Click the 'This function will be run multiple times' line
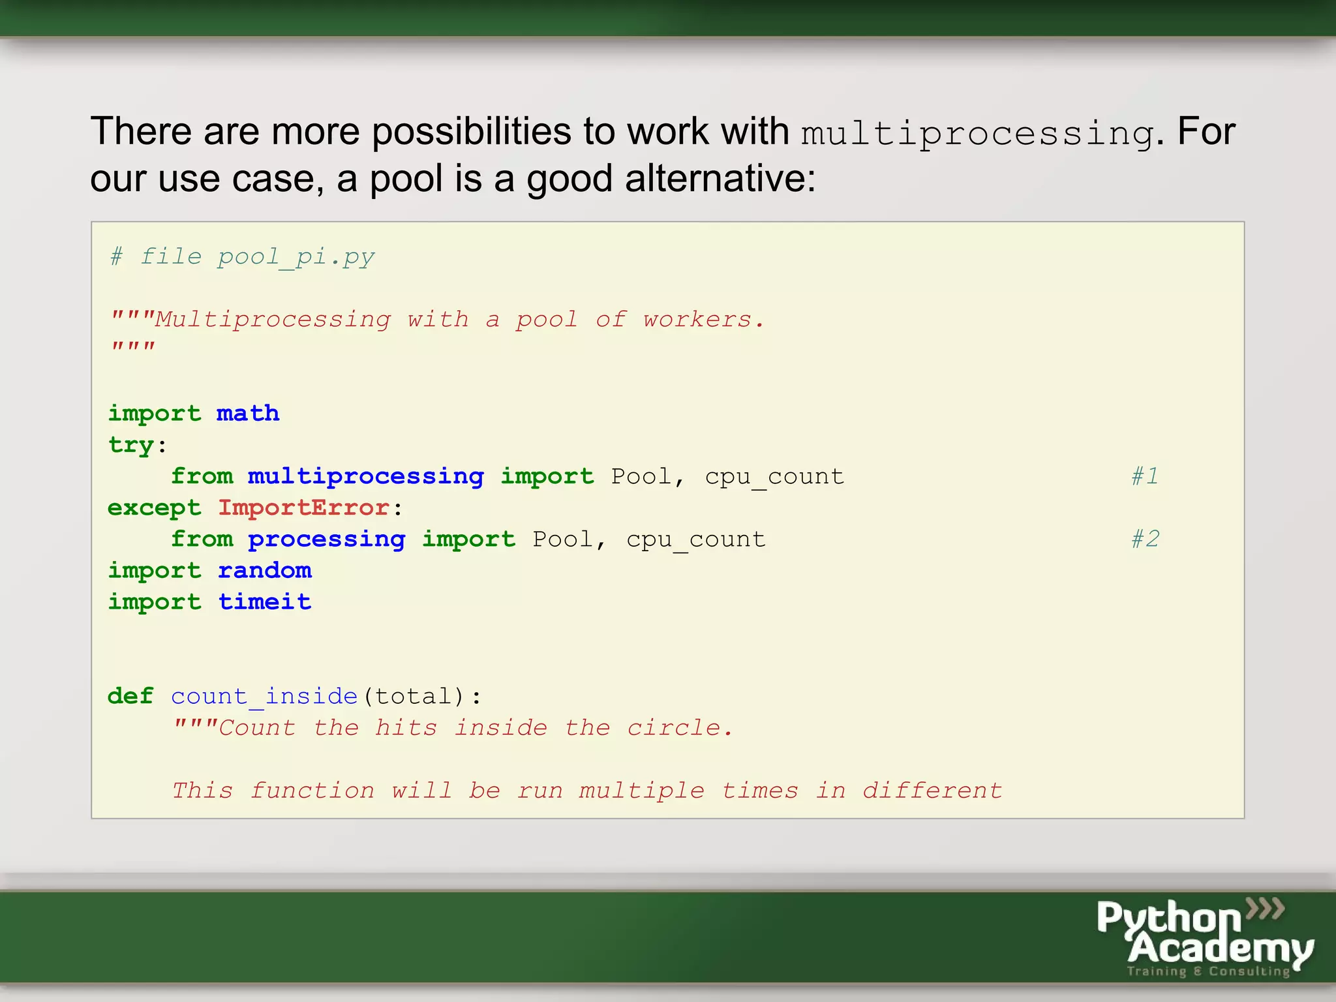Viewport: 1336px width, 1002px height. (586, 791)
